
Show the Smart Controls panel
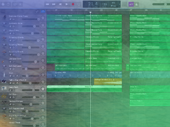15,4
